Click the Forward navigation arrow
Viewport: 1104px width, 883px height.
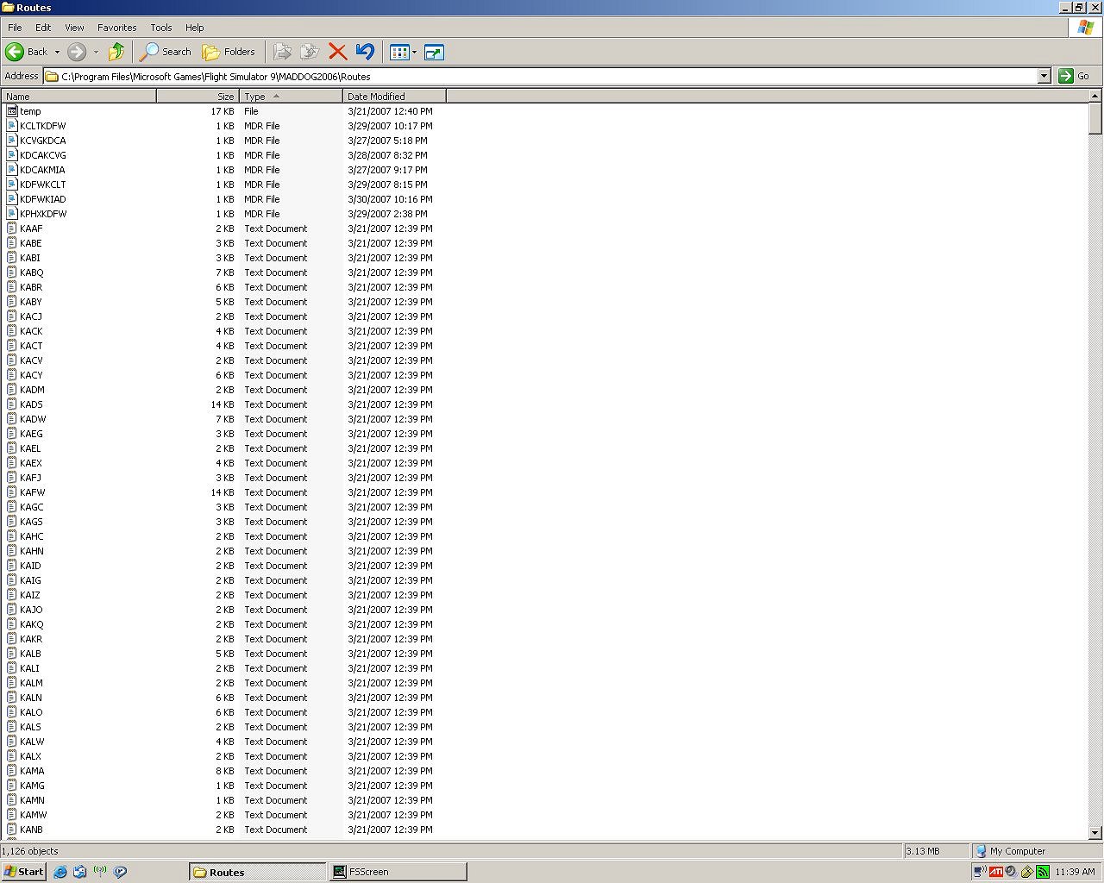[77, 52]
